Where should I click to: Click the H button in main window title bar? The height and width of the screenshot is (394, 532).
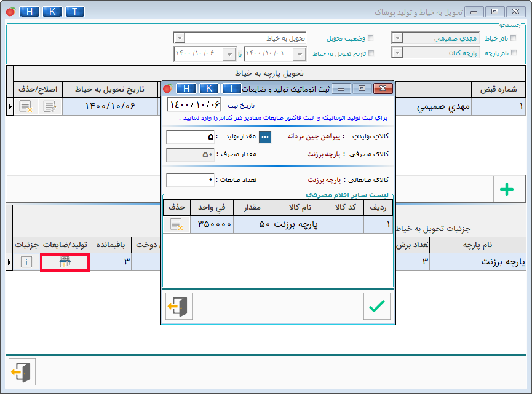tap(29, 12)
